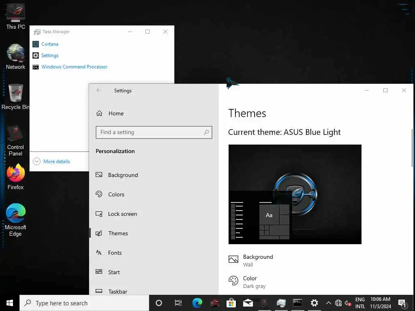Switch to Command Prompt taskbar button
The image size is (415, 311).
(297, 303)
